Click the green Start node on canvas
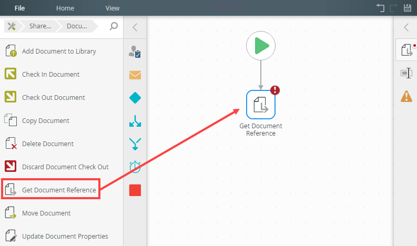 (x=261, y=46)
